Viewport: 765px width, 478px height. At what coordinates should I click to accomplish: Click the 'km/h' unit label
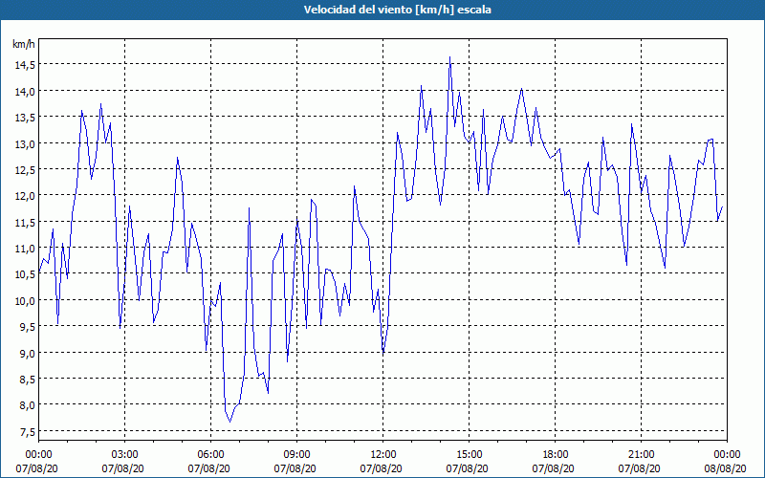click(x=24, y=44)
